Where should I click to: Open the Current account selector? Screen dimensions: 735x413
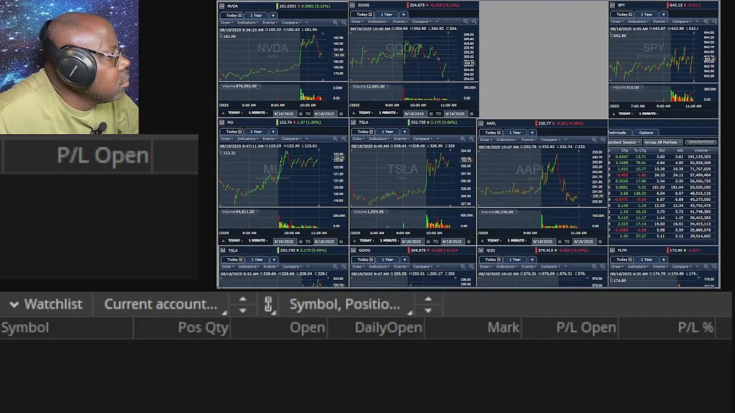(x=160, y=304)
